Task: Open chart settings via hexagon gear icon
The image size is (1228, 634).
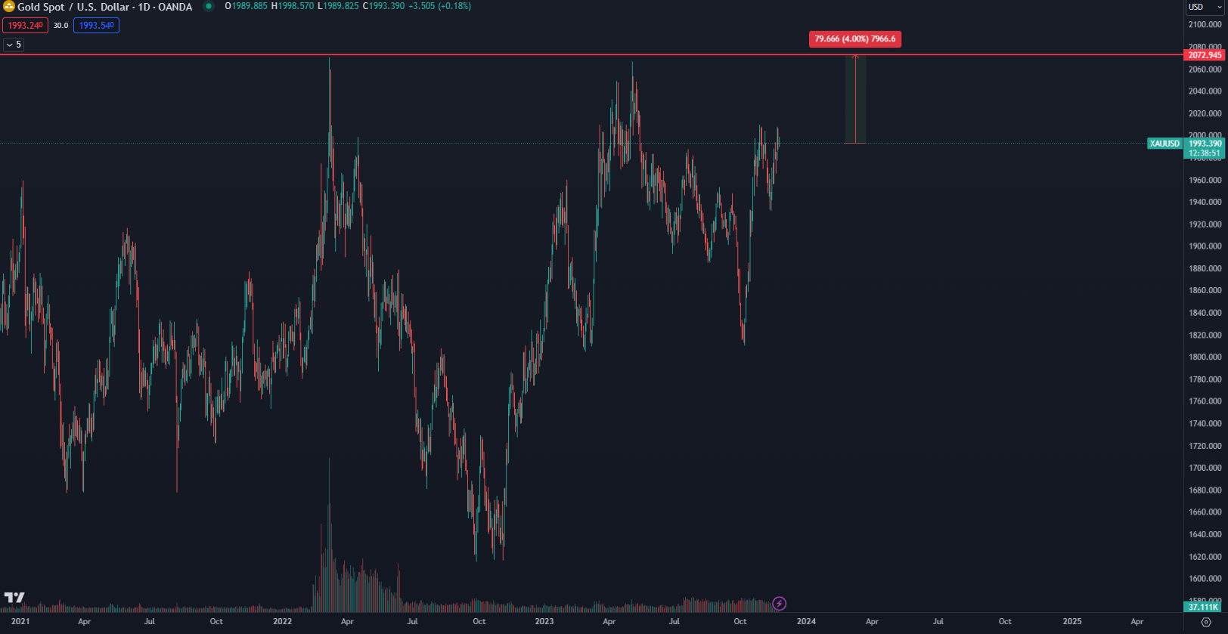Action: coord(1206,622)
